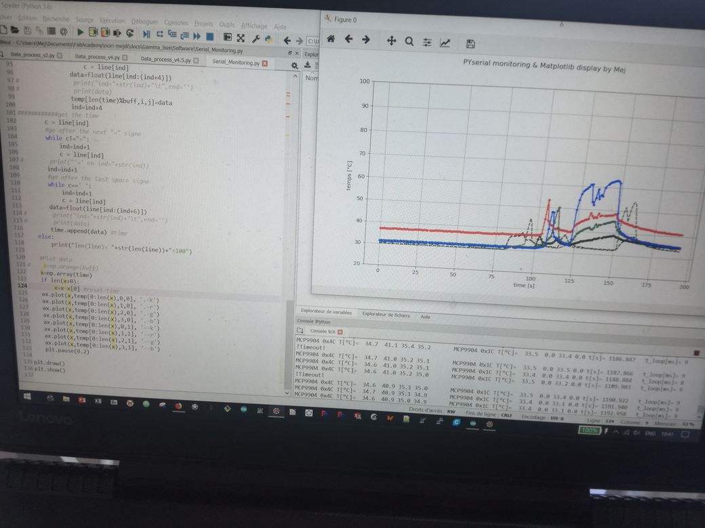The width and height of the screenshot is (705, 528).
Task: Click the Spyder toolbar forward arrow
Action: coord(300,41)
